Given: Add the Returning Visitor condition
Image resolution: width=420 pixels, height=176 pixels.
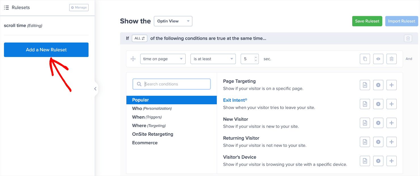Looking at the screenshot, I should tap(391, 142).
